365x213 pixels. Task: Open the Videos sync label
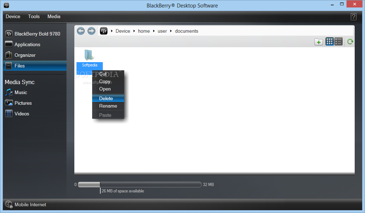pyautogui.click(x=22, y=114)
